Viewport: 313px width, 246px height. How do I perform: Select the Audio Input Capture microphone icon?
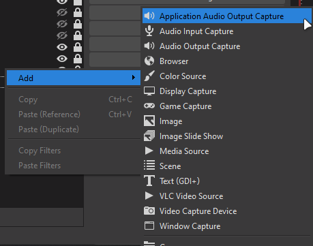pyautogui.click(x=149, y=31)
